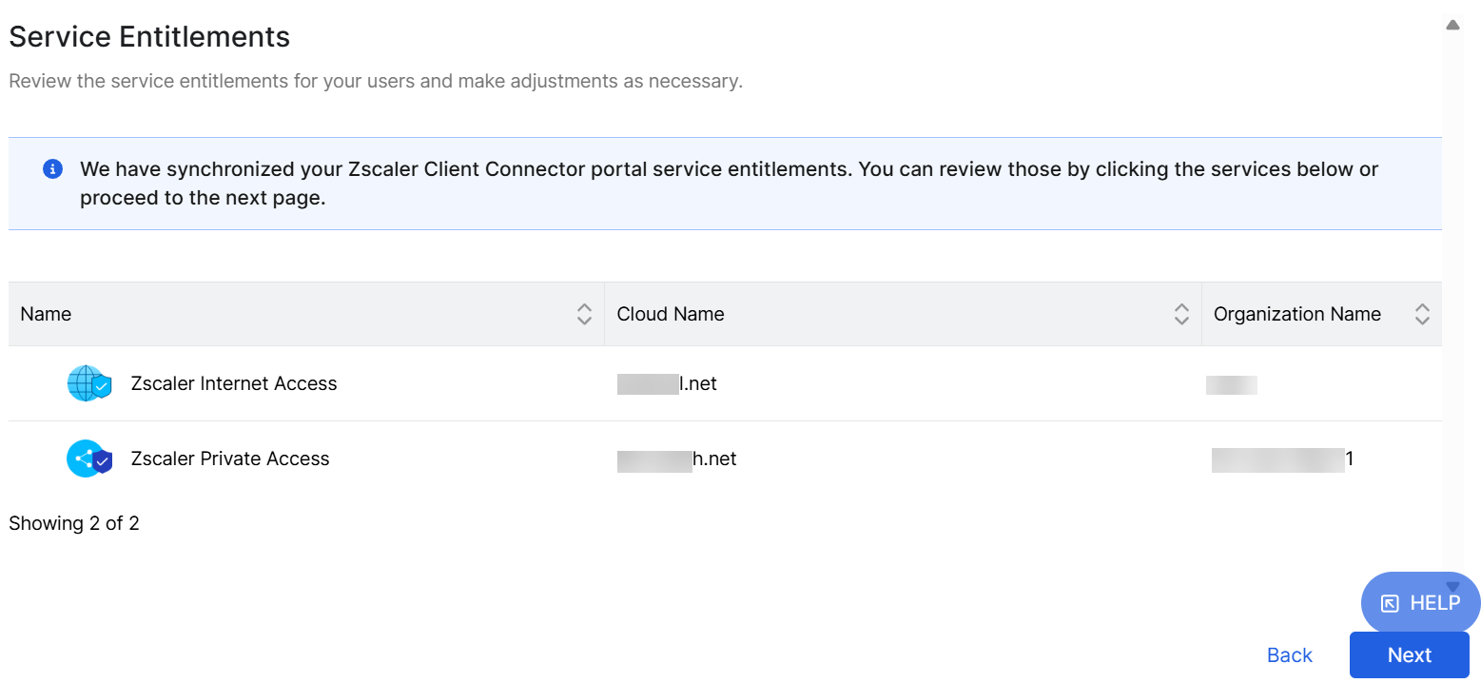The height and width of the screenshot is (683, 1481).
Task: Click the Zscaler Private Access share icon
Action: [89, 459]
